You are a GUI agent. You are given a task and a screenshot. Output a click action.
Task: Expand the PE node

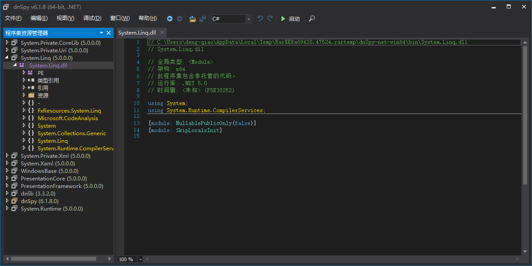point(24,73)
